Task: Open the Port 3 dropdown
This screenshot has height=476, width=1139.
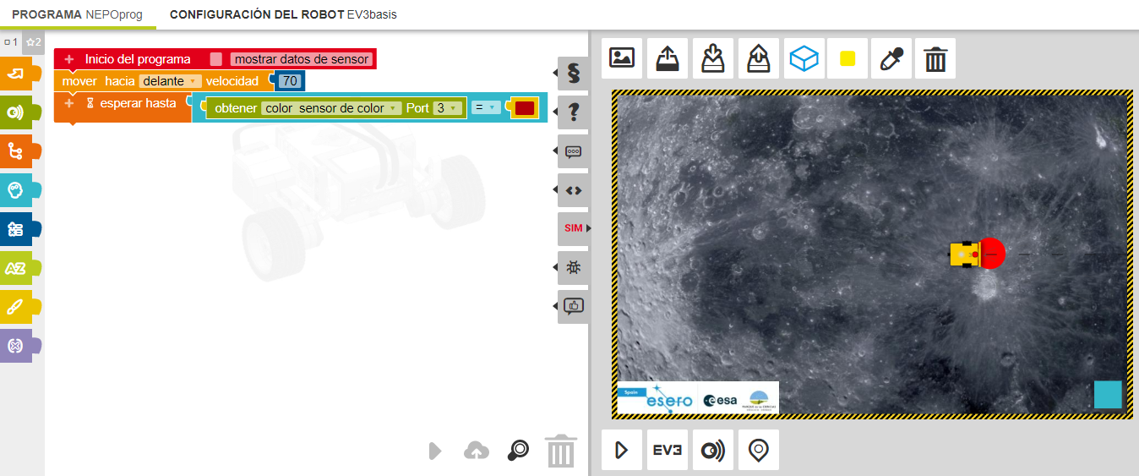Action: pyautogui.click(x=448, y=108)
